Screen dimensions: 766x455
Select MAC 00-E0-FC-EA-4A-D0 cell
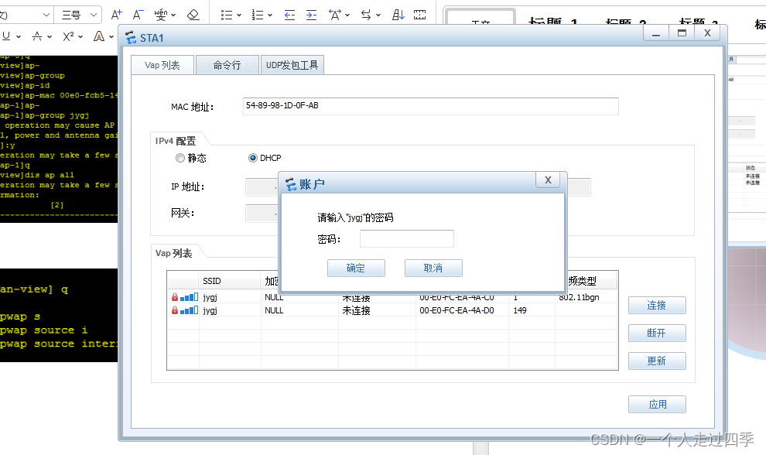click(x=462, y=310)
